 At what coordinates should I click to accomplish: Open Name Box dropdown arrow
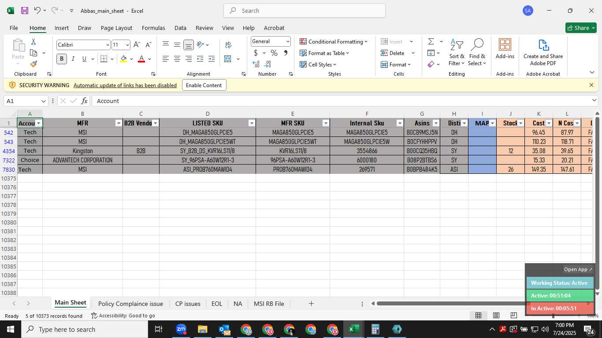[43, 101]
